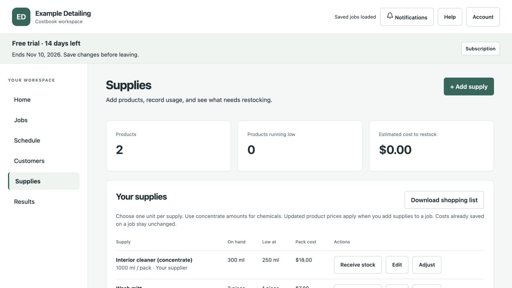Image resolution: width=512 pixels, height=288 pixels.
Task: Click the 1000 ml / pack supplier detail
Action: [x=152, y=268]
